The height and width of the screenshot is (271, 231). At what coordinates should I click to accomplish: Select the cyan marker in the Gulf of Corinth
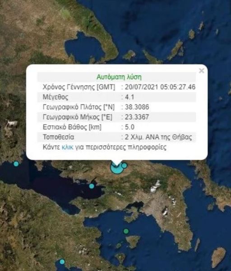tap(92, 186)
